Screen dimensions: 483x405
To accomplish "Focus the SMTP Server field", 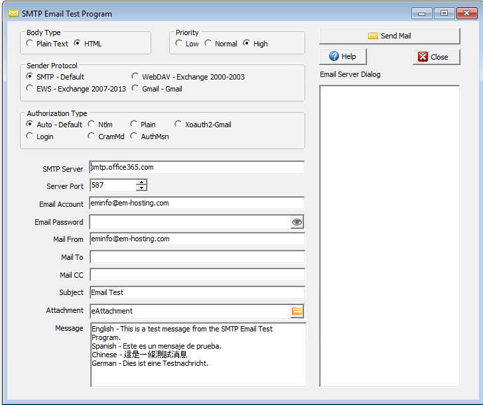I will (x=197, y=168).
